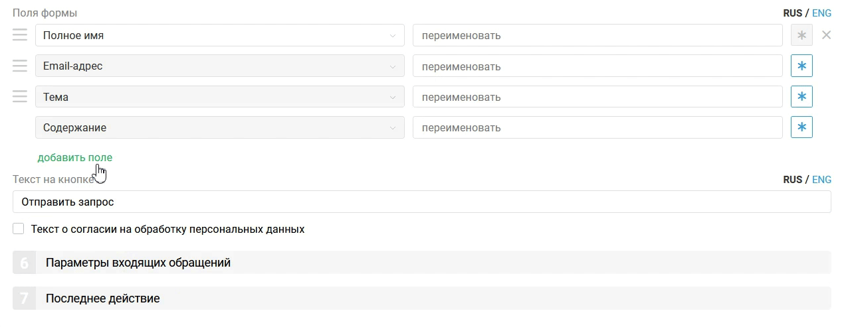Remove the Полное имя field with X icon
Screen dimensions: 850x327
(x=826, y=35)
